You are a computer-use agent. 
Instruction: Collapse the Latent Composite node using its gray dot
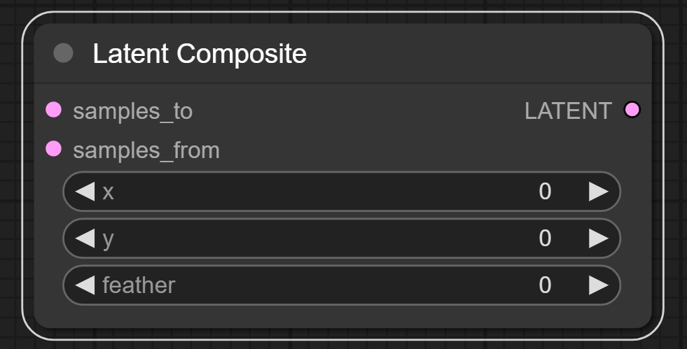point(63,53)
